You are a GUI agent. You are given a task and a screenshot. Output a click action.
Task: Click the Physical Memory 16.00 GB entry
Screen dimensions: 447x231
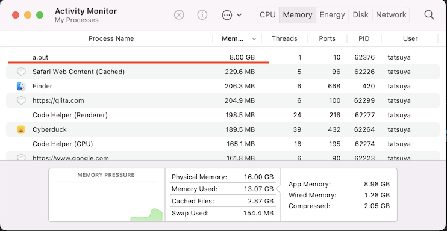click(x=222, y=177)
